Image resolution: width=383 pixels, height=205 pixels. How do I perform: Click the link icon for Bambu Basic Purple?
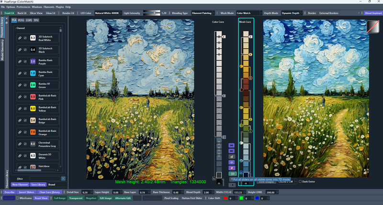[x=20, y=62]
